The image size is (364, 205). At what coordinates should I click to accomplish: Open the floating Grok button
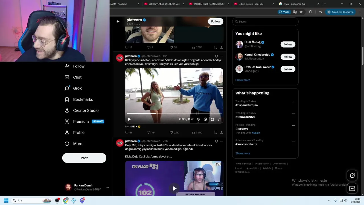(x=352, y=176)
